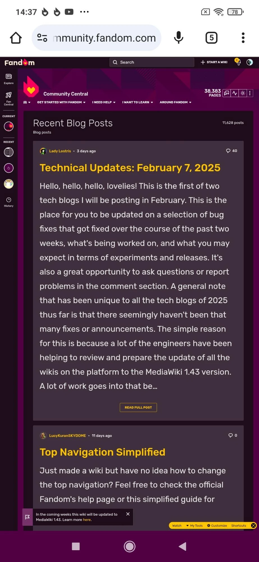This screenshot has height=562, width=259.
Task: Tap the browser microphone icon
Action: coord(178,38)
